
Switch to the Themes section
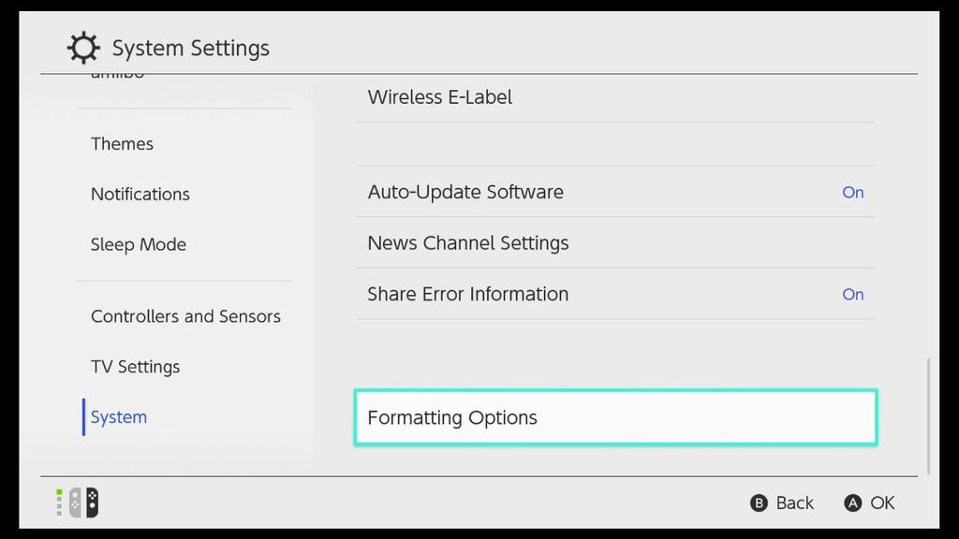(x=122, y=143)
